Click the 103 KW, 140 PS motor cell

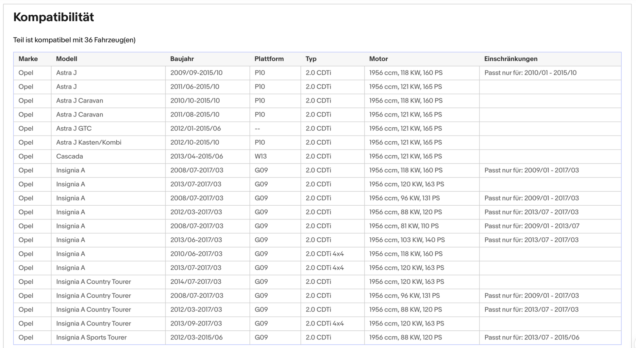pos(422,240)
